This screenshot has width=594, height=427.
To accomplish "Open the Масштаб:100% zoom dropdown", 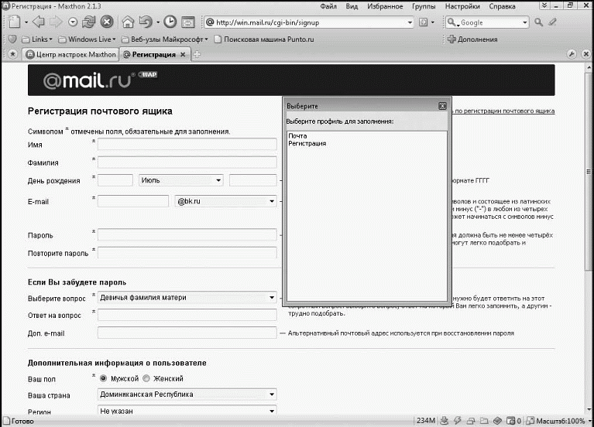I will pos(559,421).
